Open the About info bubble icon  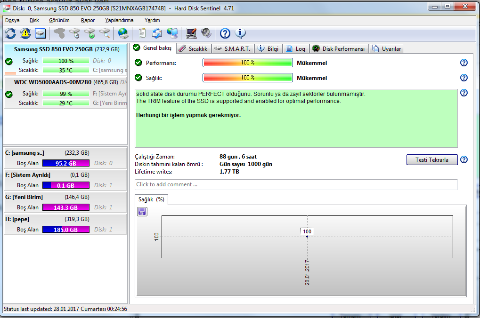click(240, 33)
